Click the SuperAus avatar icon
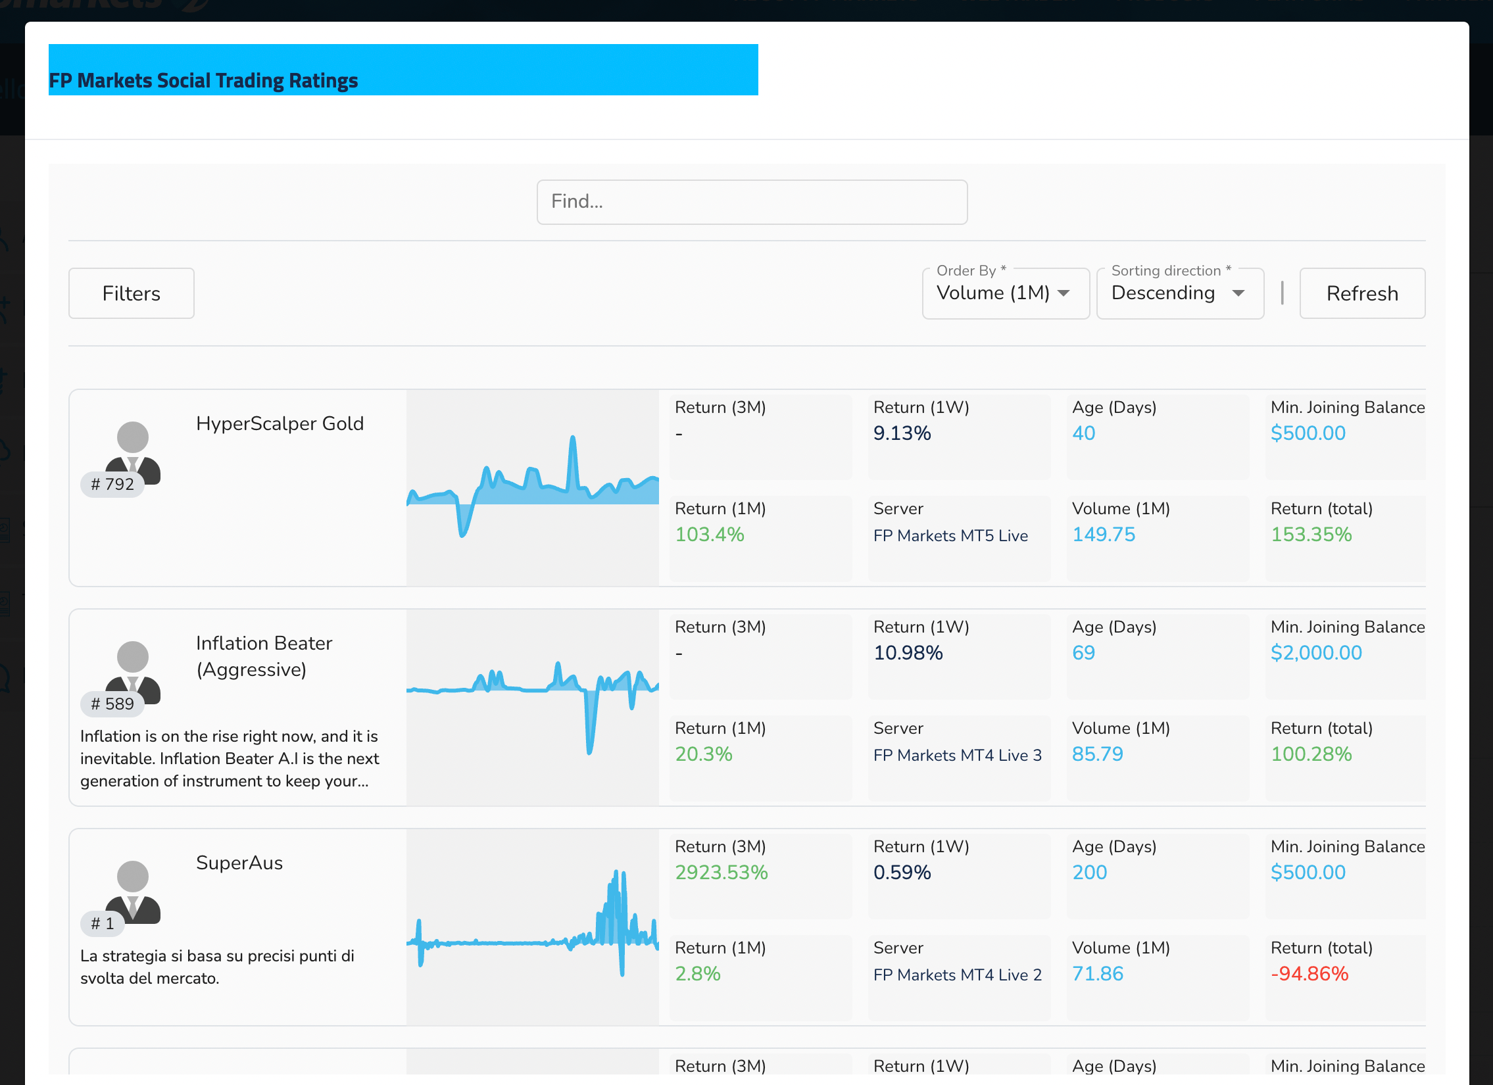Image resolution: width=1493 pixels, height=1085 pixels. [x=133, y=892]
